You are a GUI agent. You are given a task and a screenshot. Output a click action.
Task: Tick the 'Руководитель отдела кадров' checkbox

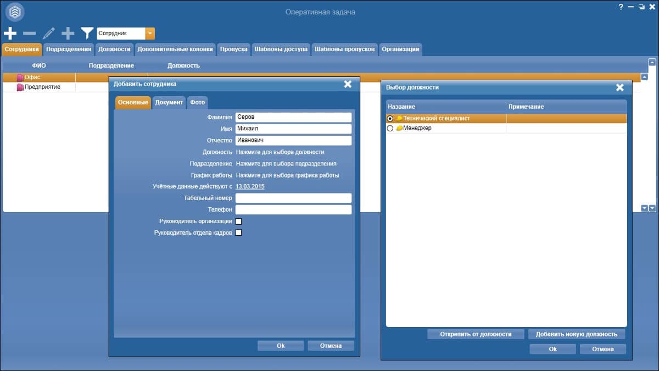(x=238, y=233)
